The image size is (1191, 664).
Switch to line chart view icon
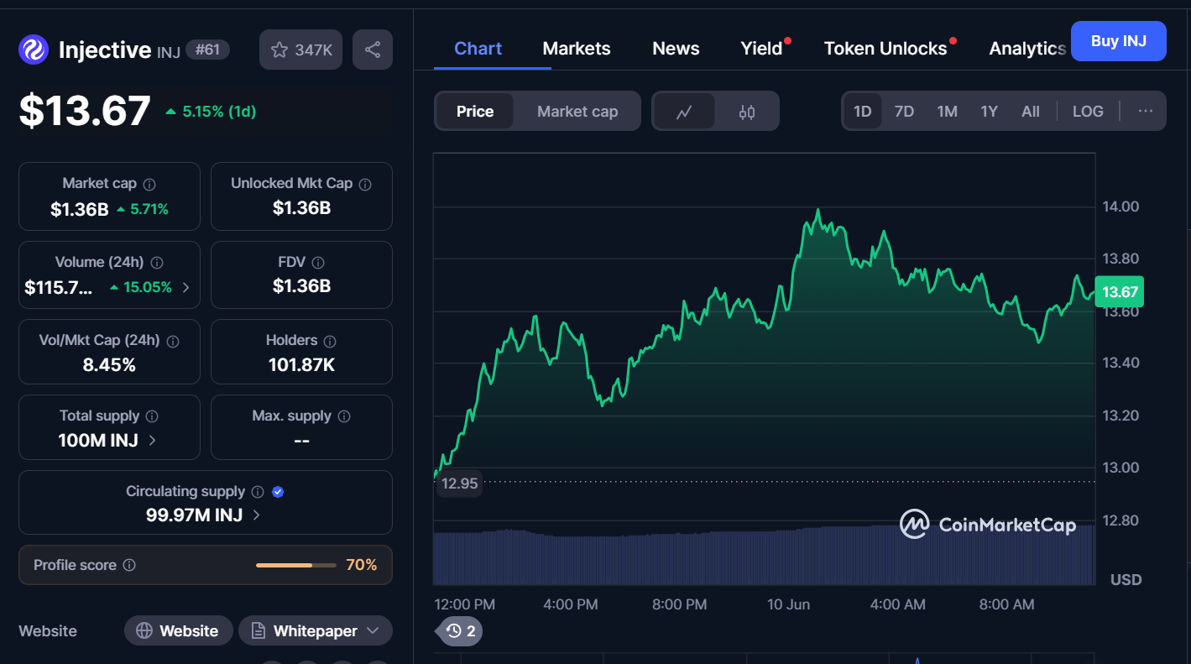tap(684, 112)
